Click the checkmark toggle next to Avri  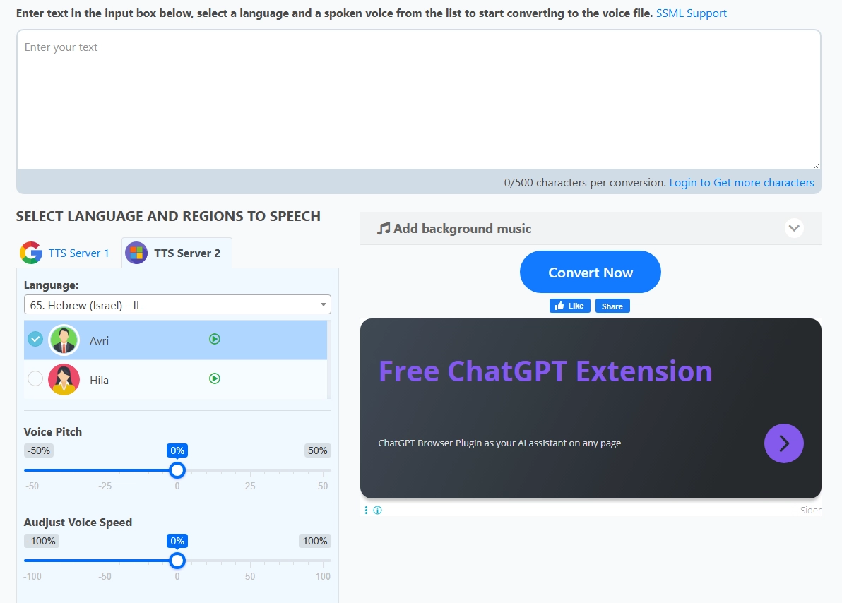[35, 339]
